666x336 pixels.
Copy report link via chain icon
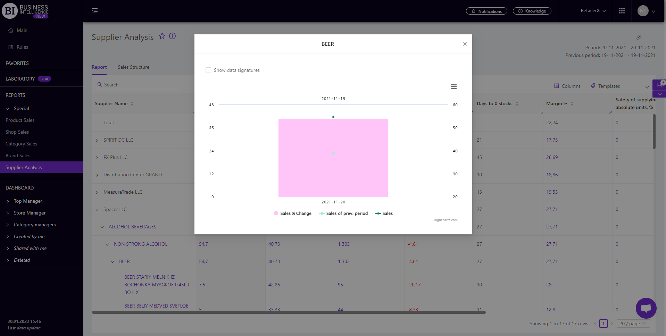click(x=639, y=37)
